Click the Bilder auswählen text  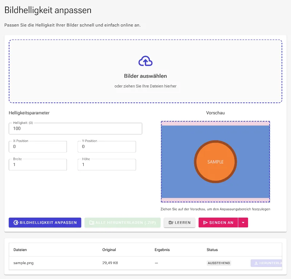pyautogui.click(x=145, y=76)
